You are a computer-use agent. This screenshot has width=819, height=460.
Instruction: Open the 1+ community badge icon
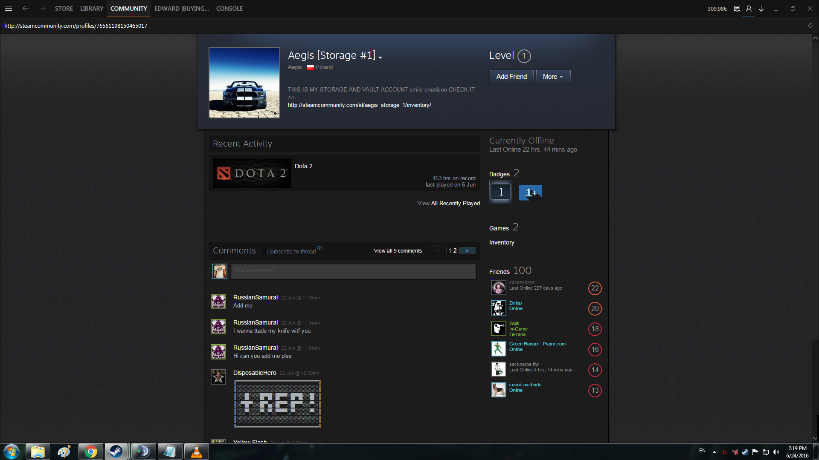(530, 192)
